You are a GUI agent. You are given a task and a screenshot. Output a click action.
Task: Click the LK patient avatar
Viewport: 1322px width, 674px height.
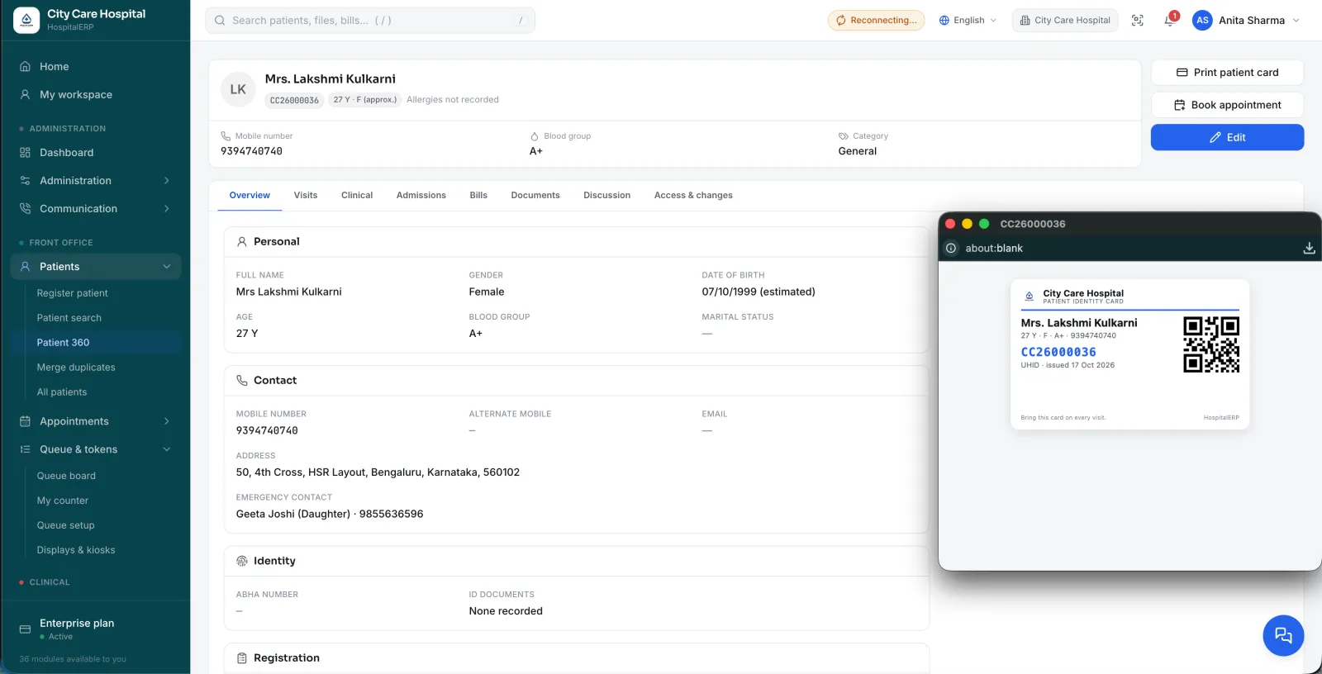click(x=238, y=89)
